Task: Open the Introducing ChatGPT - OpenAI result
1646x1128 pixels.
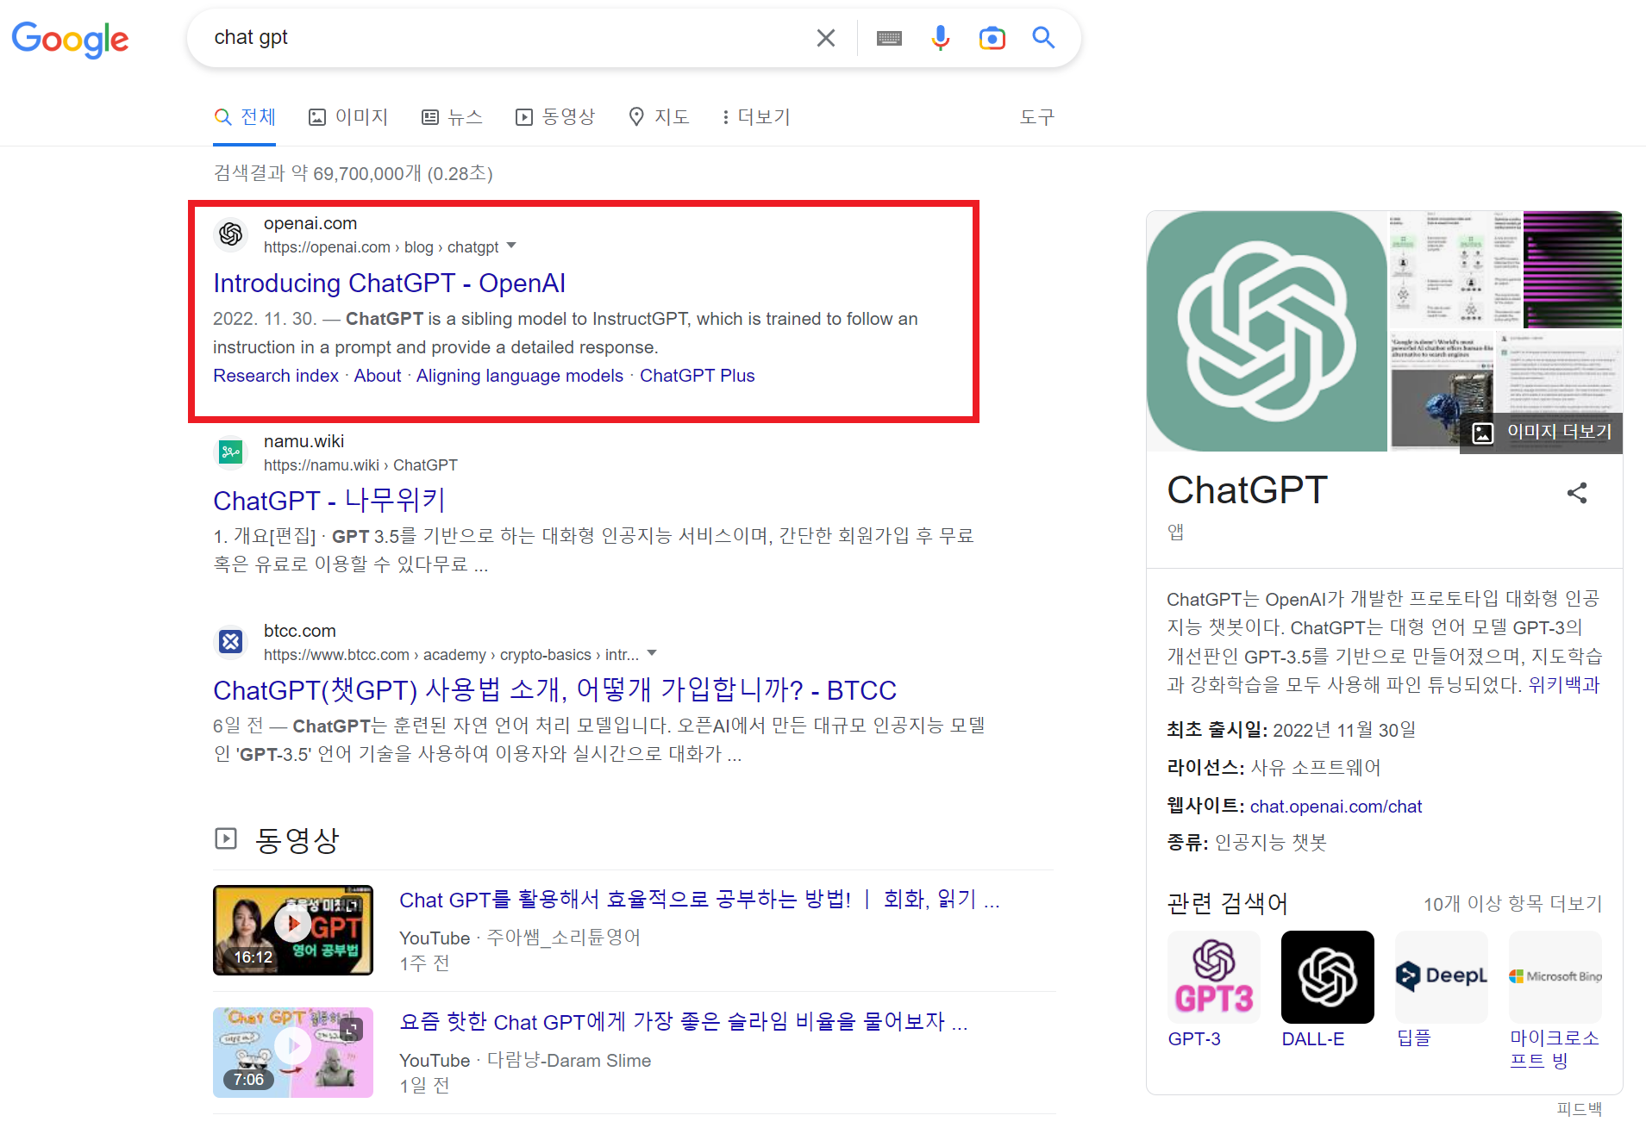Action: 389,284
